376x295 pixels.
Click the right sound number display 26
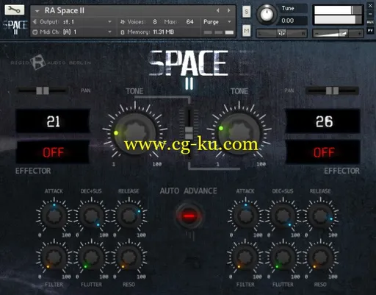pyautogui.click(x=323, y=121)
